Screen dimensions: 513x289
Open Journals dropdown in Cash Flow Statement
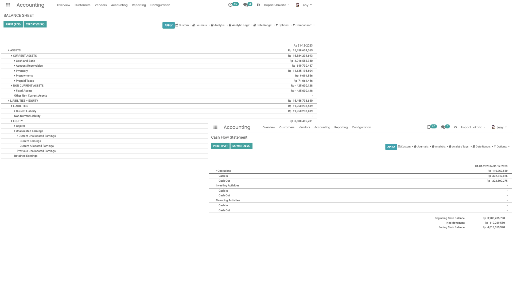[422, 147]
